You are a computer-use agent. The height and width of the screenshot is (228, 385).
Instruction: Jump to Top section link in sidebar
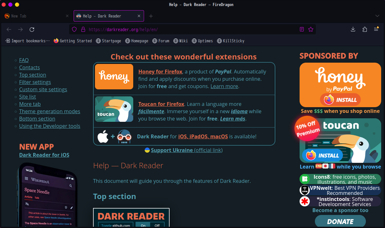coord(33,75)
